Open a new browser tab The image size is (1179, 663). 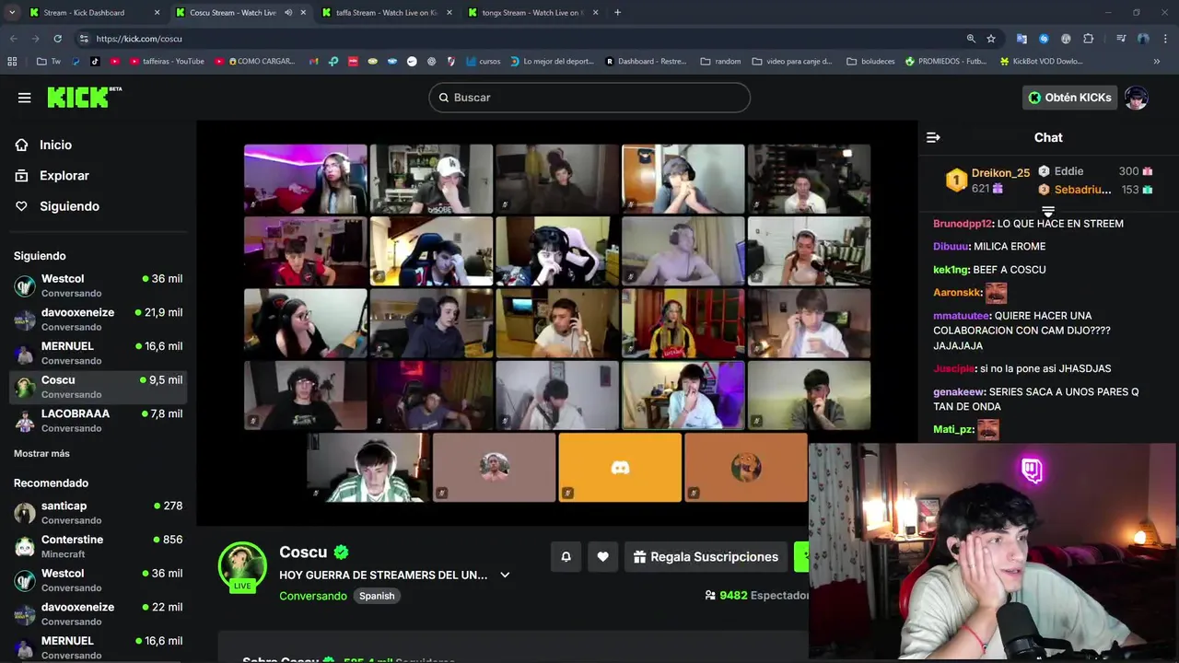617,13
